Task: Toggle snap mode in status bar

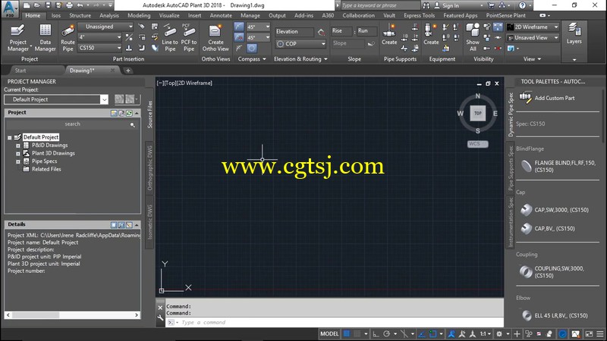Action: (357, 333)
